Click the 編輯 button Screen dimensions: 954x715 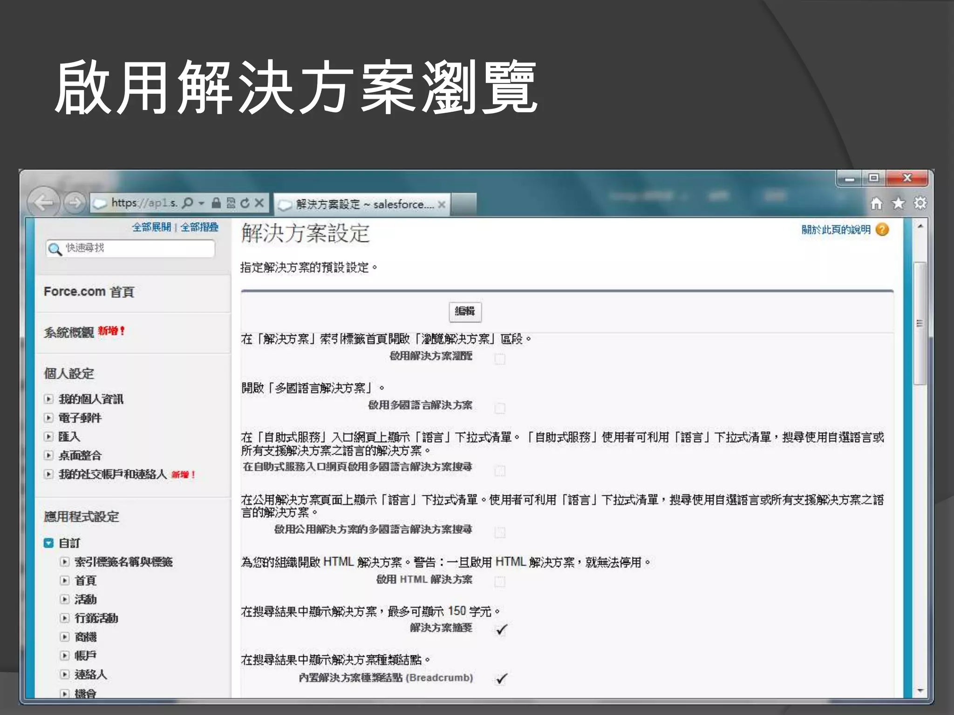(465, 311)
